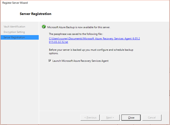
Task: Open the saved passphrase file path link
Action: (x=94, y=39)
